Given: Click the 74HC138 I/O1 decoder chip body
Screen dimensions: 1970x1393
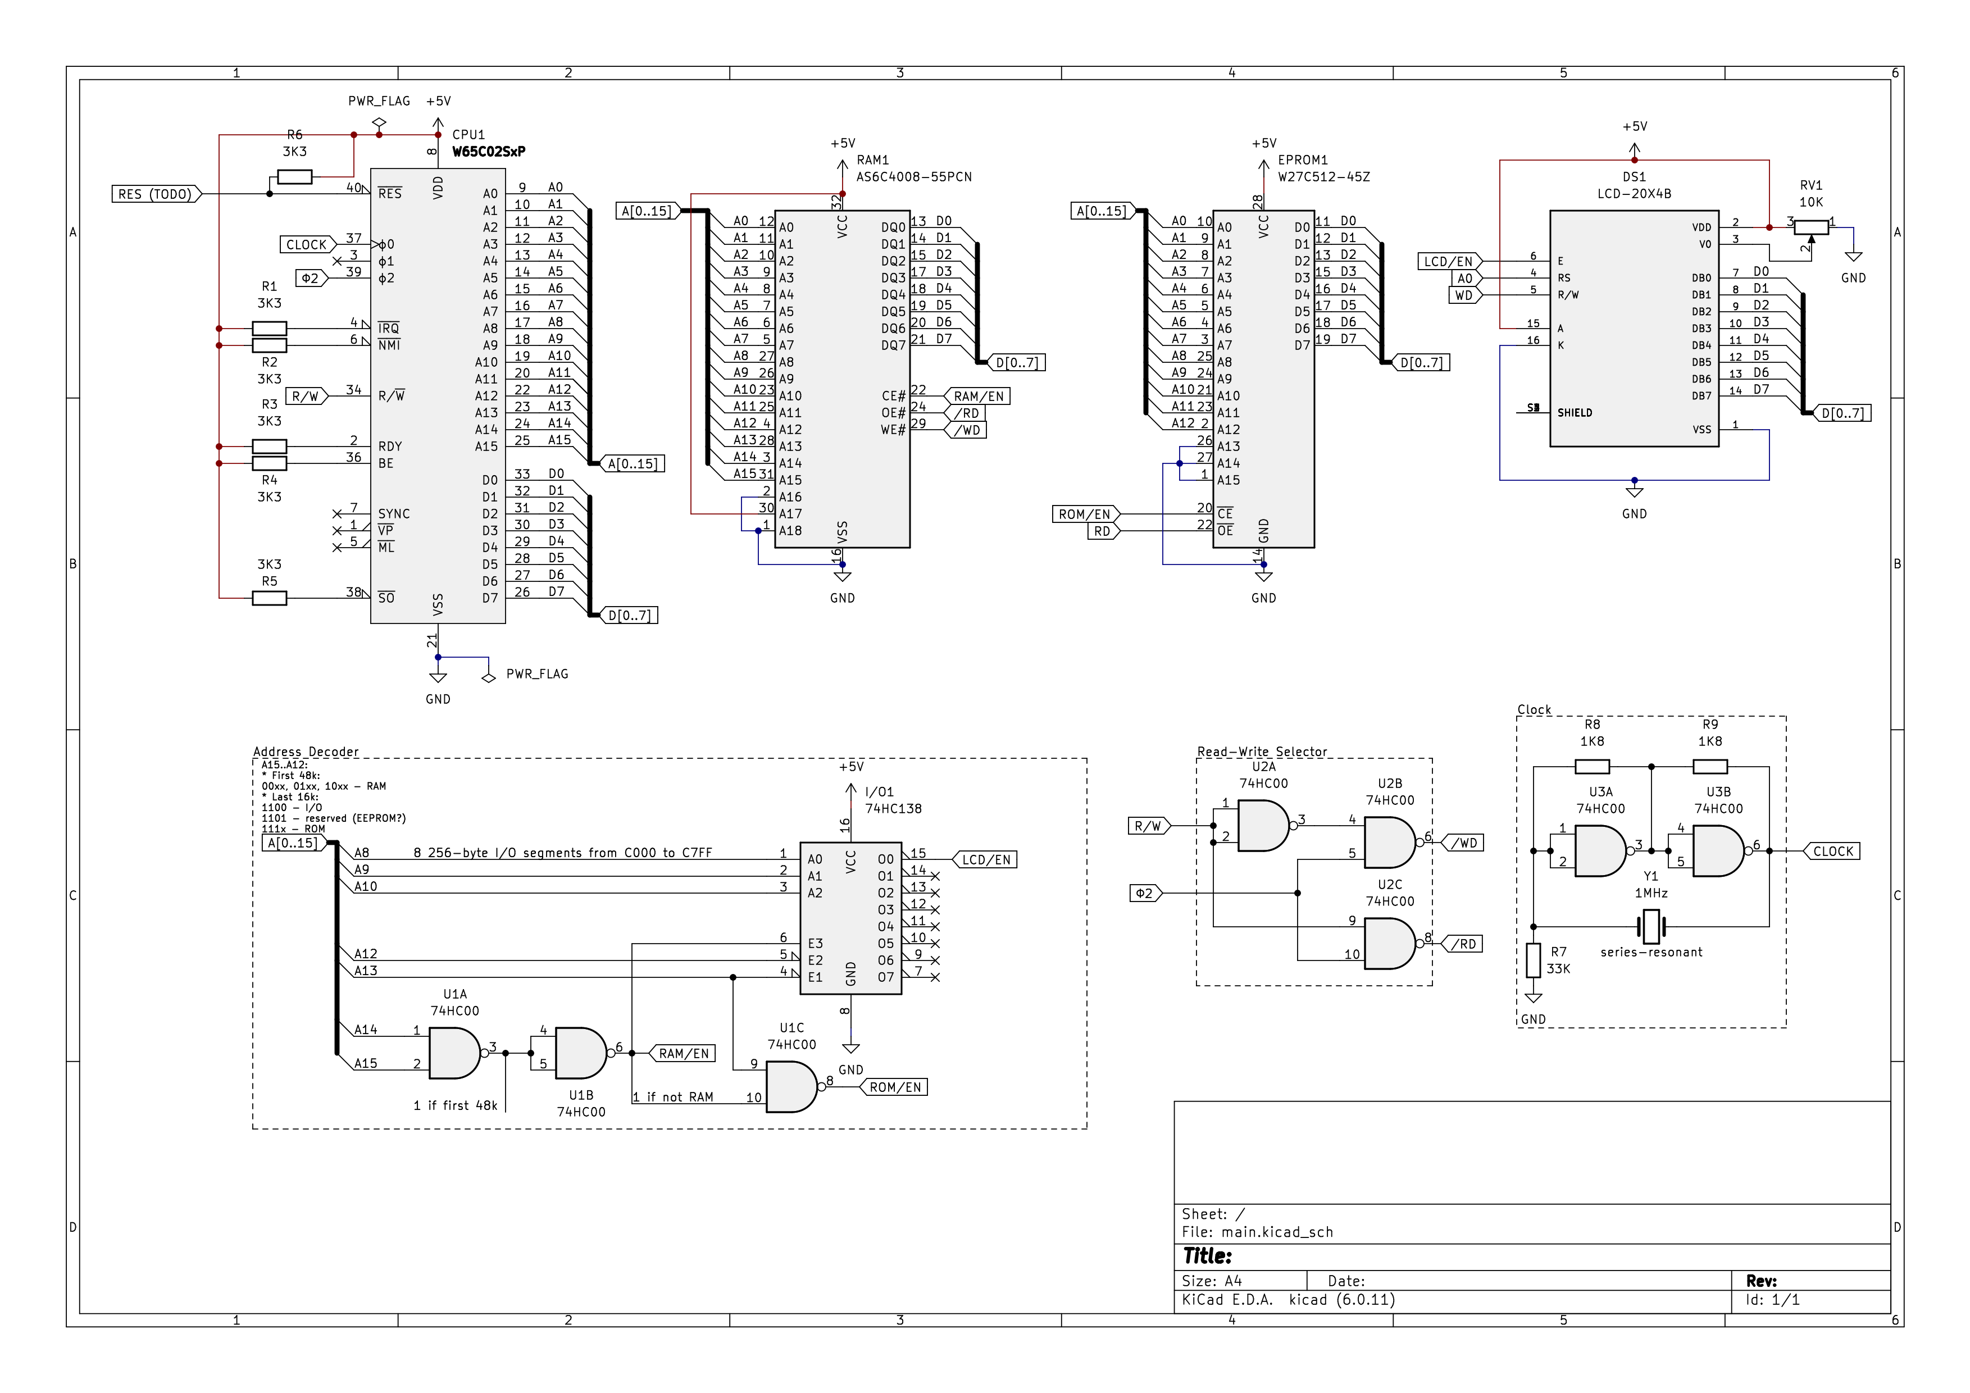Looking at the screenshot, I should pyautogui.click(x=850, y=918).
